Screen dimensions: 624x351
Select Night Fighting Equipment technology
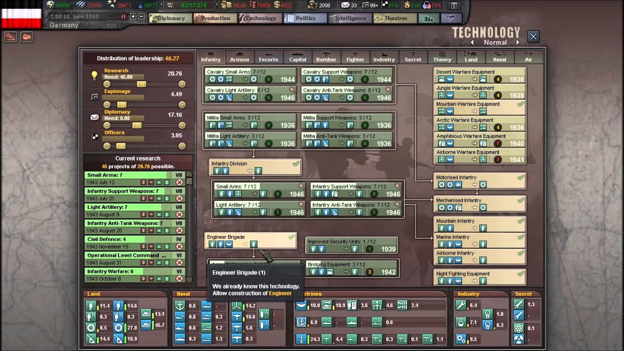480,277
